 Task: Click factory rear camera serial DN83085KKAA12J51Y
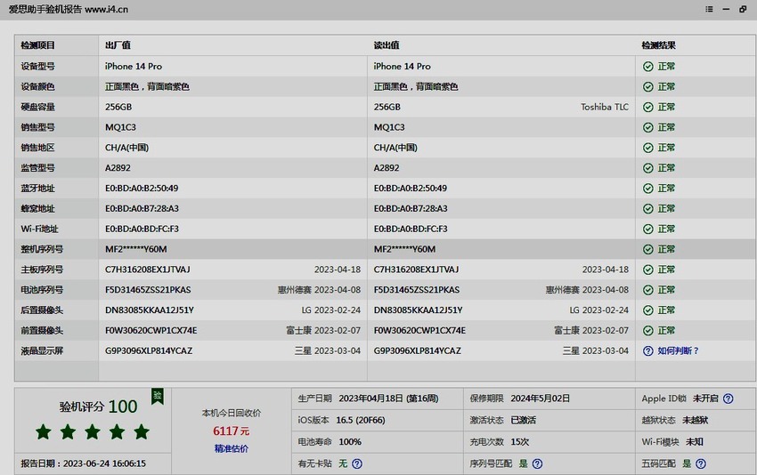click(x=150, y=310)
